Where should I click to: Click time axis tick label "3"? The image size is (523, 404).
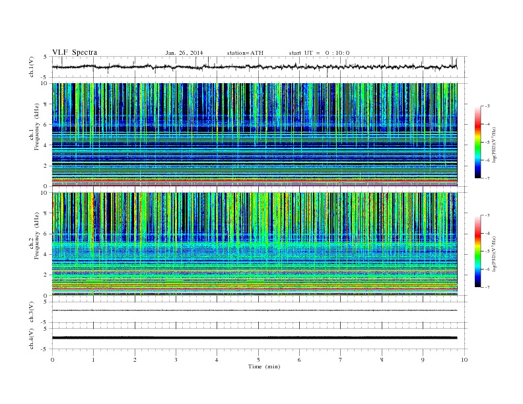click(x=176, y=360)
